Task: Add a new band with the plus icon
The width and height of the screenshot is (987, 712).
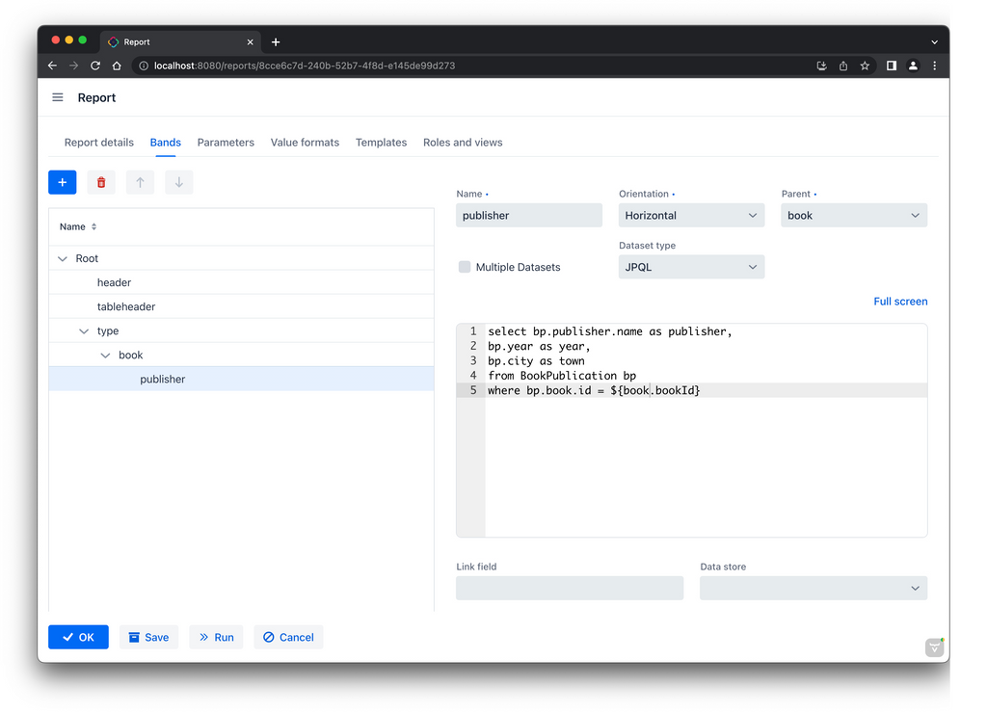Action: point(62,182)
